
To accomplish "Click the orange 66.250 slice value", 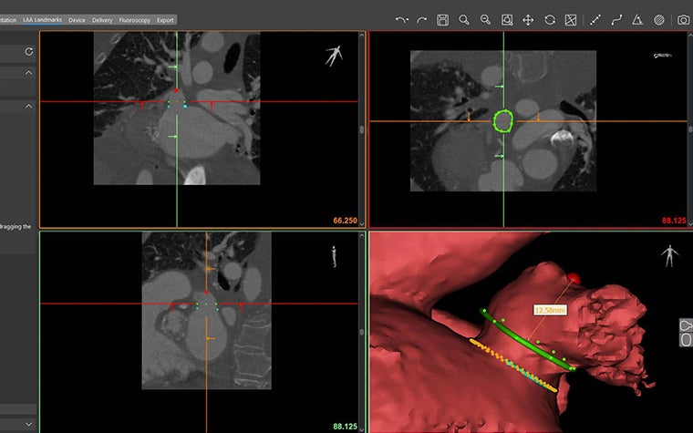I will 346,221.
